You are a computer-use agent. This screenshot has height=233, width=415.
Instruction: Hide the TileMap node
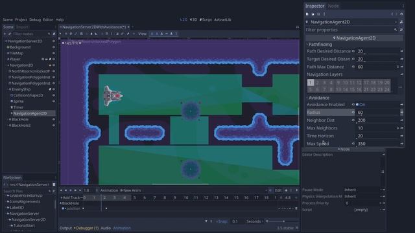(54, 53)
